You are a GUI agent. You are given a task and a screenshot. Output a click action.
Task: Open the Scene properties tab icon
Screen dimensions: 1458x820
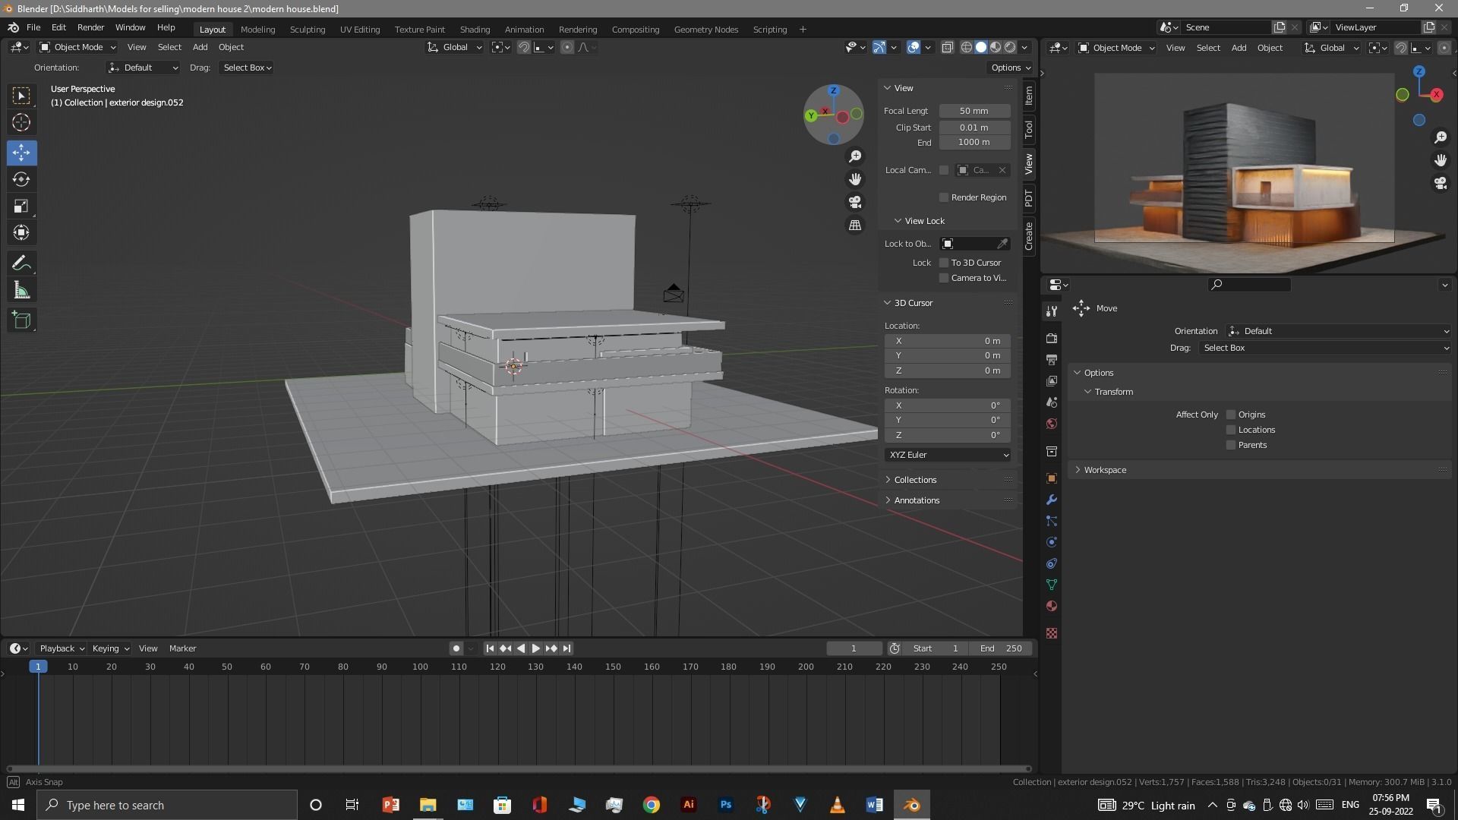pyautogui.click(x=1052, y=402)
